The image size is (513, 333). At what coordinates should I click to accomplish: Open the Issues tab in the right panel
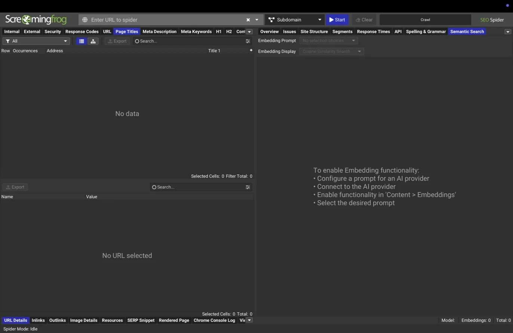pyautogui.click(x=289, y=31)
